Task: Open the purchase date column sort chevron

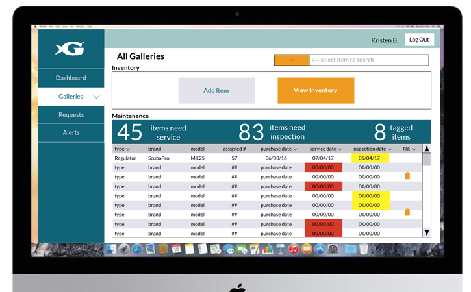Action: point(296,149)
